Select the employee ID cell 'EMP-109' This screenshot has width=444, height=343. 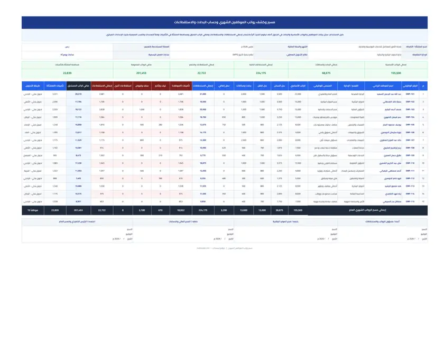tap(410, 155)
